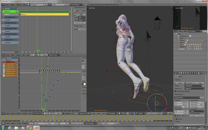Mute the Key.007 NLA channel
Screen dimensions: 208x130
[17, 31]
